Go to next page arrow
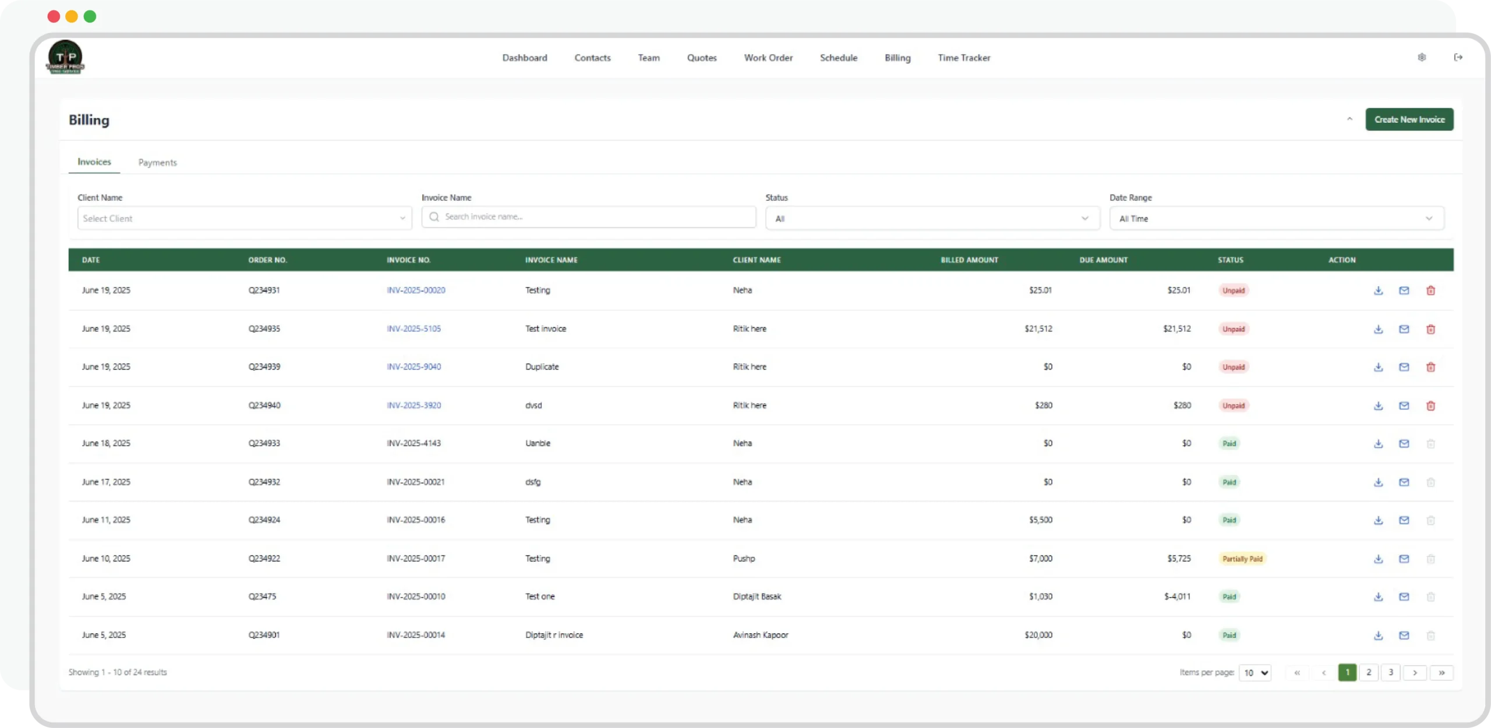This screenshot has width=1491, height=728. coord(1415,673)
